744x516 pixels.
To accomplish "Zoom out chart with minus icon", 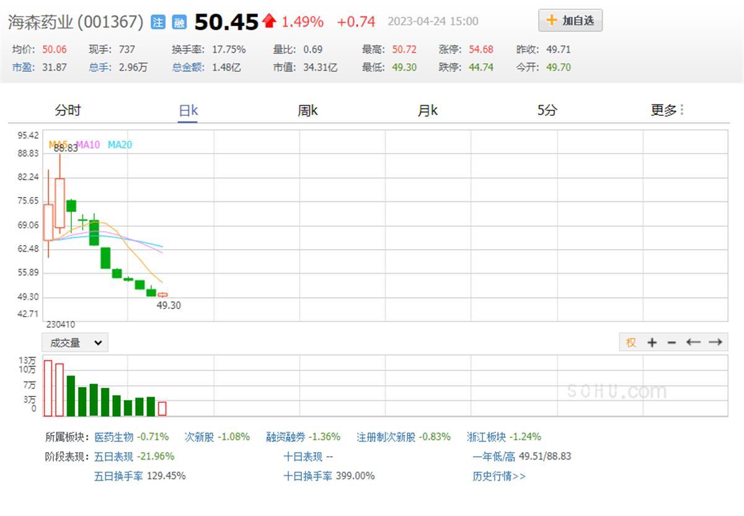I will [671, 343].
